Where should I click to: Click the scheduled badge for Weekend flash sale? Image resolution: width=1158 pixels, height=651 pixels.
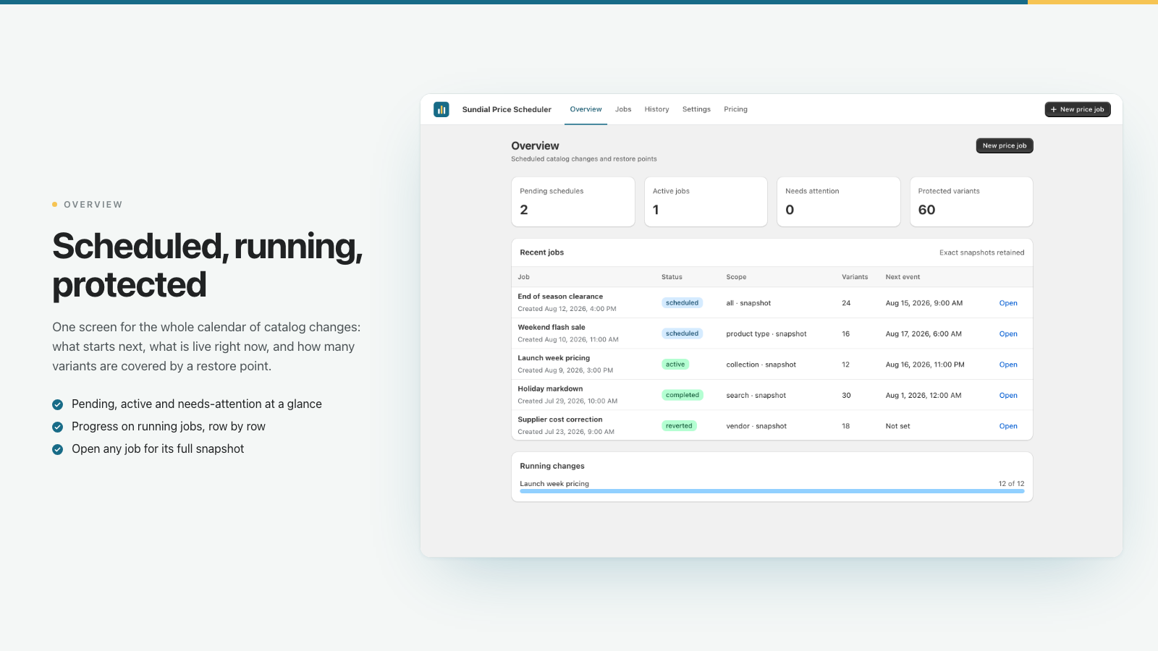pos(682,333)
